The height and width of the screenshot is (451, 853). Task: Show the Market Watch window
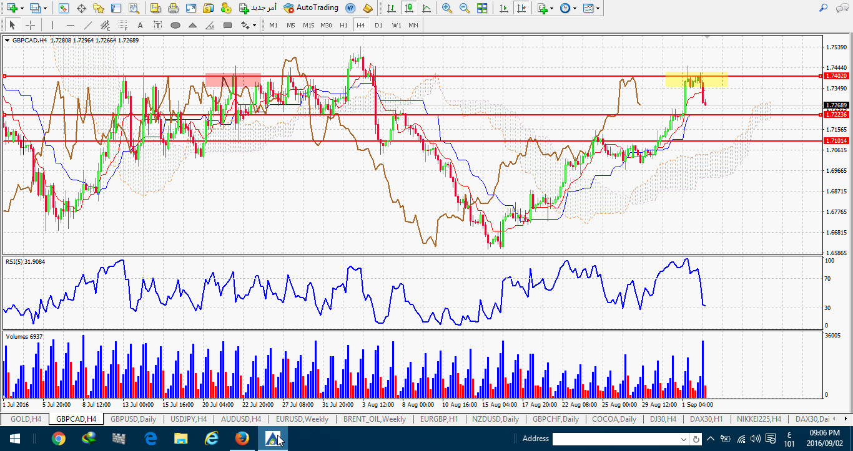[64, 8]
